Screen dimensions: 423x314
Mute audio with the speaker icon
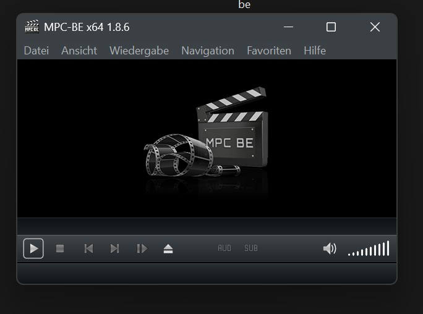(x=330, y=248)
